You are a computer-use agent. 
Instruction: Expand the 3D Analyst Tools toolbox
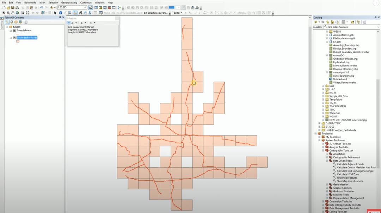[323, 144]
